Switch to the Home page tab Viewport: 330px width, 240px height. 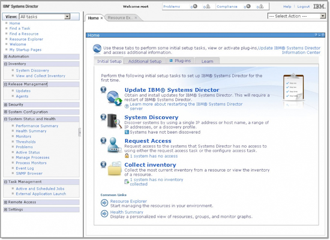coord(93,18)
